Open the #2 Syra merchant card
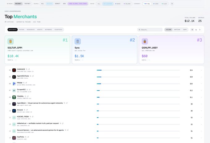This screenshot has height=143, width=210. coord(104,50)
